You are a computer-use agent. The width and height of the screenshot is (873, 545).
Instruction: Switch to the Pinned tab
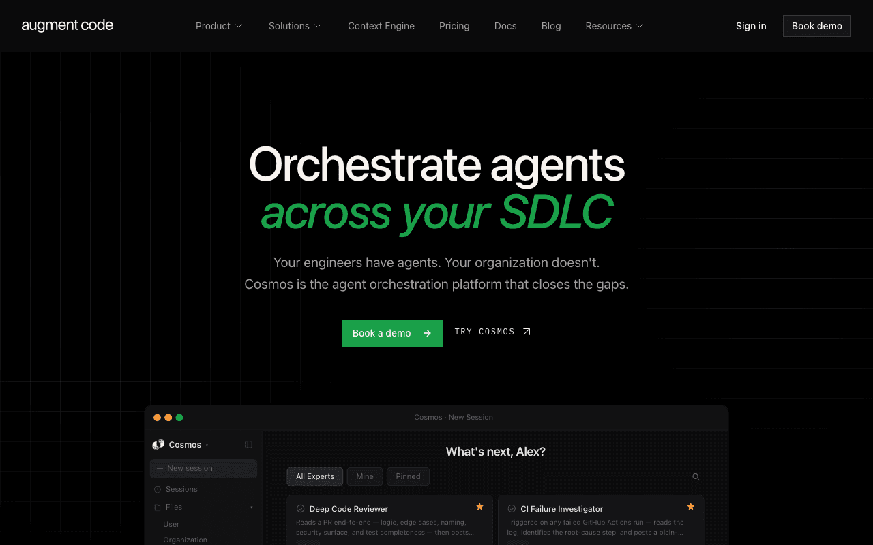pos(408,476)
